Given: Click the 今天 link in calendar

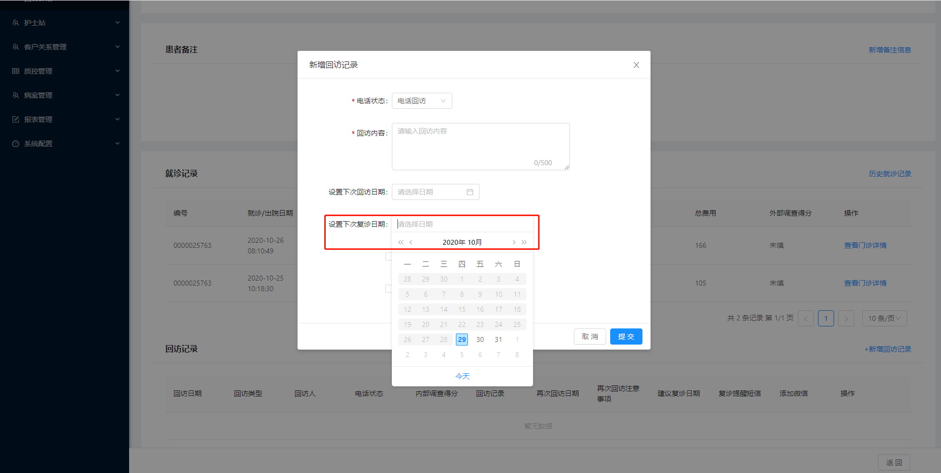Looking at the screenshot, I should tap(462, 376).
